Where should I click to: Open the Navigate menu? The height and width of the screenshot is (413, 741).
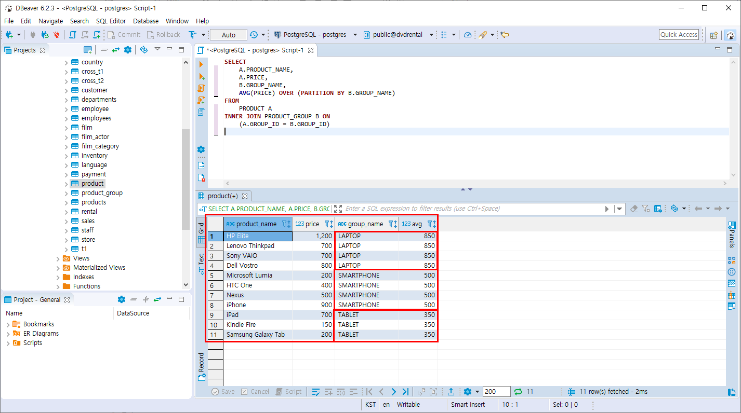pos(50,21)
